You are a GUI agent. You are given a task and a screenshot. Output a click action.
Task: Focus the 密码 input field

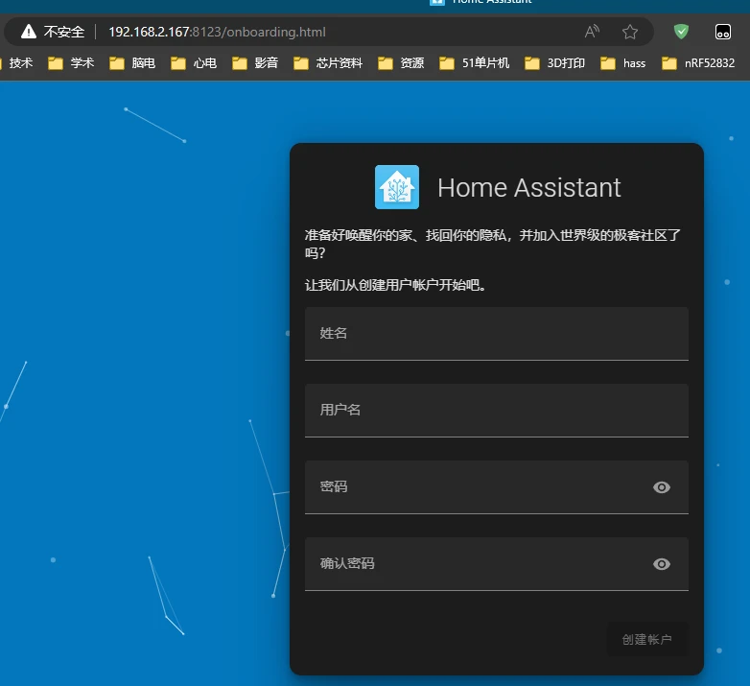(x=497, y=487)
